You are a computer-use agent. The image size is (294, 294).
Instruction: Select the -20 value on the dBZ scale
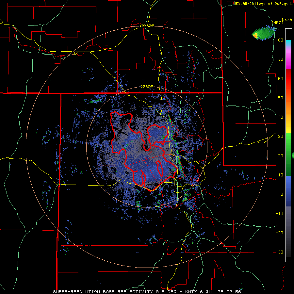(279, 233)
